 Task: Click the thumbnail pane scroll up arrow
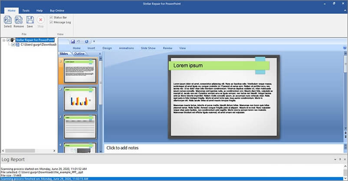click(x=101, y=58)
